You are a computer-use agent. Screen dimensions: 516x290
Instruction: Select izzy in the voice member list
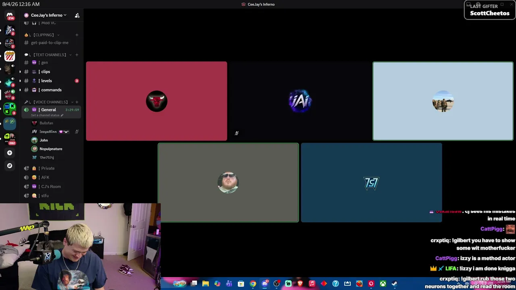(x=56, y=132)
